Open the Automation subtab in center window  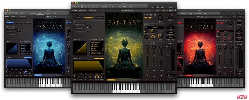coord(93,11)
